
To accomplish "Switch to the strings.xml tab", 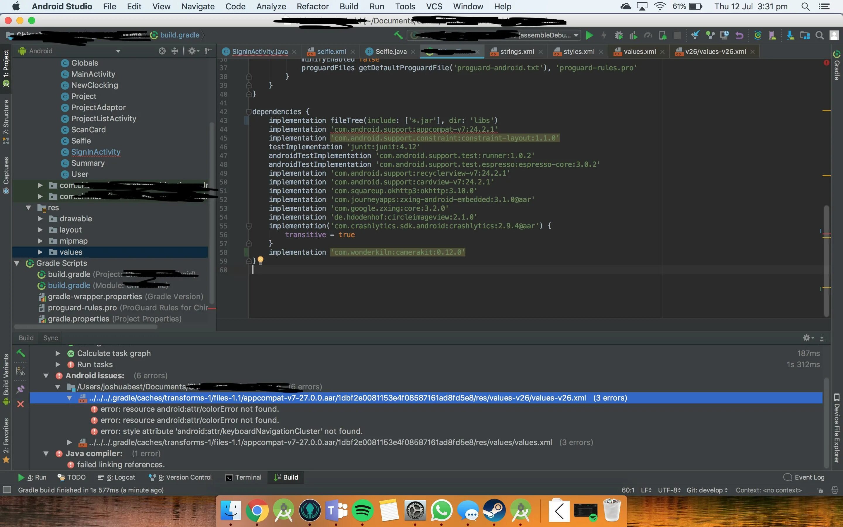I will pos(517,52).
